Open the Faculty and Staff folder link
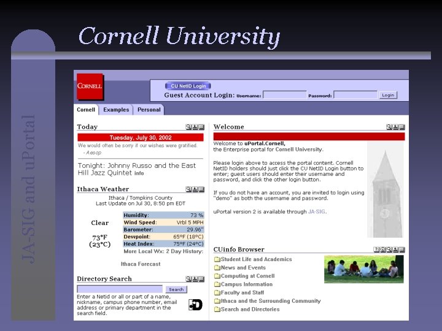Screen dimensions: 442x331 point(242,293)
